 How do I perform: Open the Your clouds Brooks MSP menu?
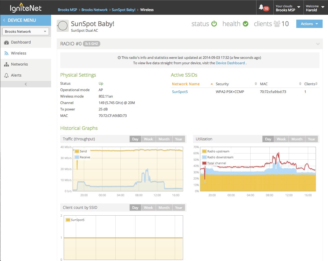click(x=288, y=8)
